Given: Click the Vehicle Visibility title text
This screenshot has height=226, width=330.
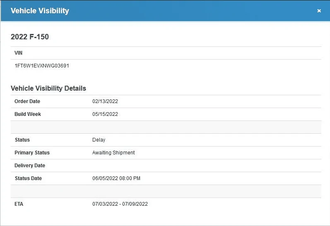Looking at the screenshot, I should pos(40,11).
